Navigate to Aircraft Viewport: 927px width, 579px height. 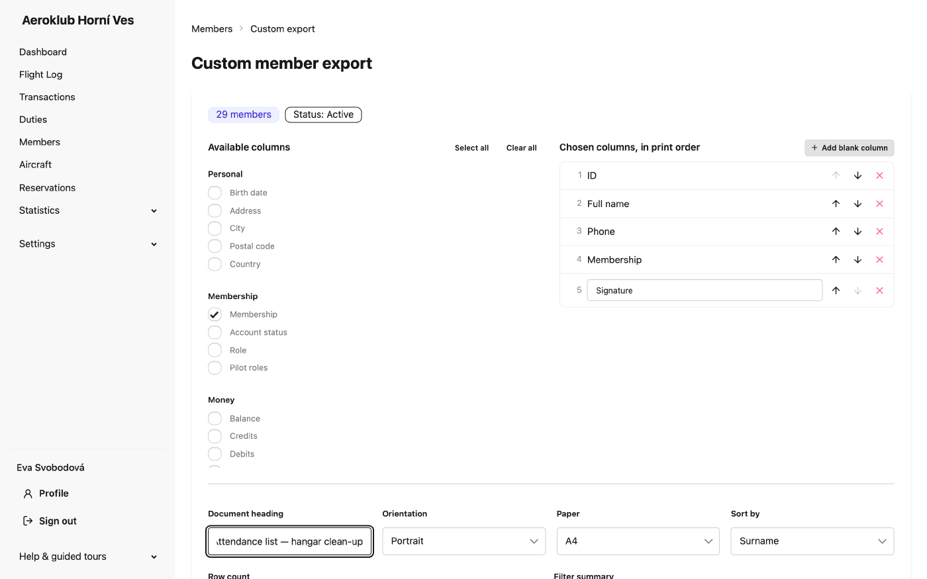(35, 165)
